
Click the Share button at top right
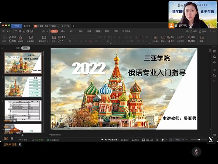click(x=202, y=31)
